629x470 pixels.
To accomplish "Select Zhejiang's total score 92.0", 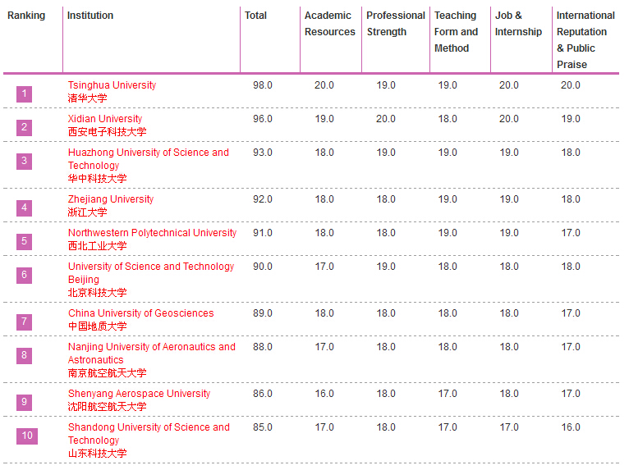I will point(263,199).
